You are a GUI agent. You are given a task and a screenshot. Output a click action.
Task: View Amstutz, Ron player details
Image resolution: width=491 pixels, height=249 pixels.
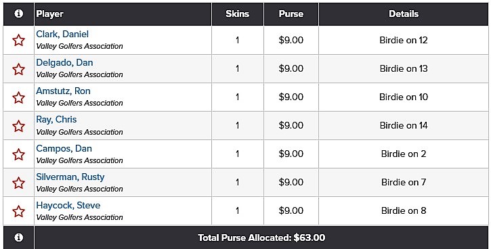[63, 91]
